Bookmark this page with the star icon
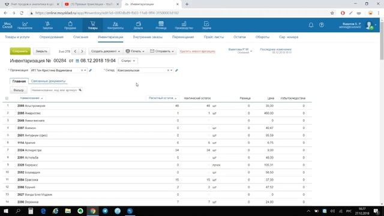The image size is (384, 216). 332,13
